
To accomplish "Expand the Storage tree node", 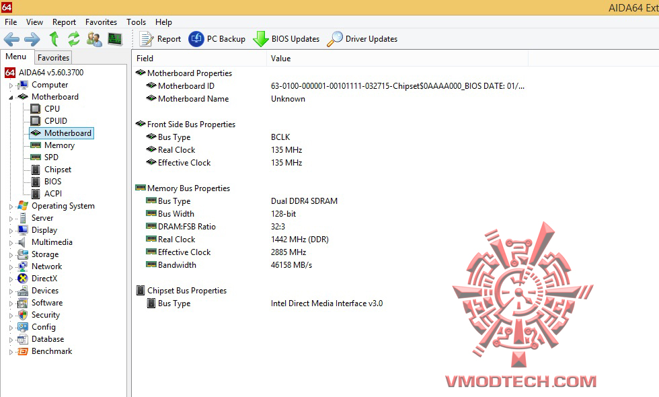I will 11,255.
